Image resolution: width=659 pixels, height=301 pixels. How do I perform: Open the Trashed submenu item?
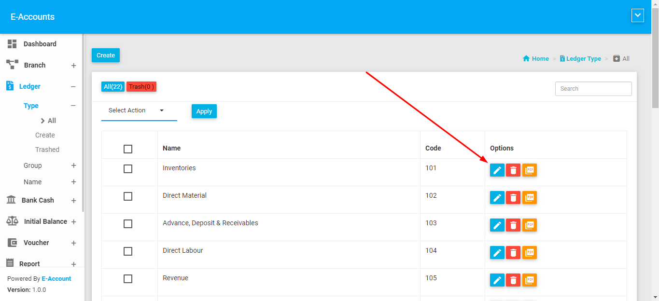click(x=47, y=150)
